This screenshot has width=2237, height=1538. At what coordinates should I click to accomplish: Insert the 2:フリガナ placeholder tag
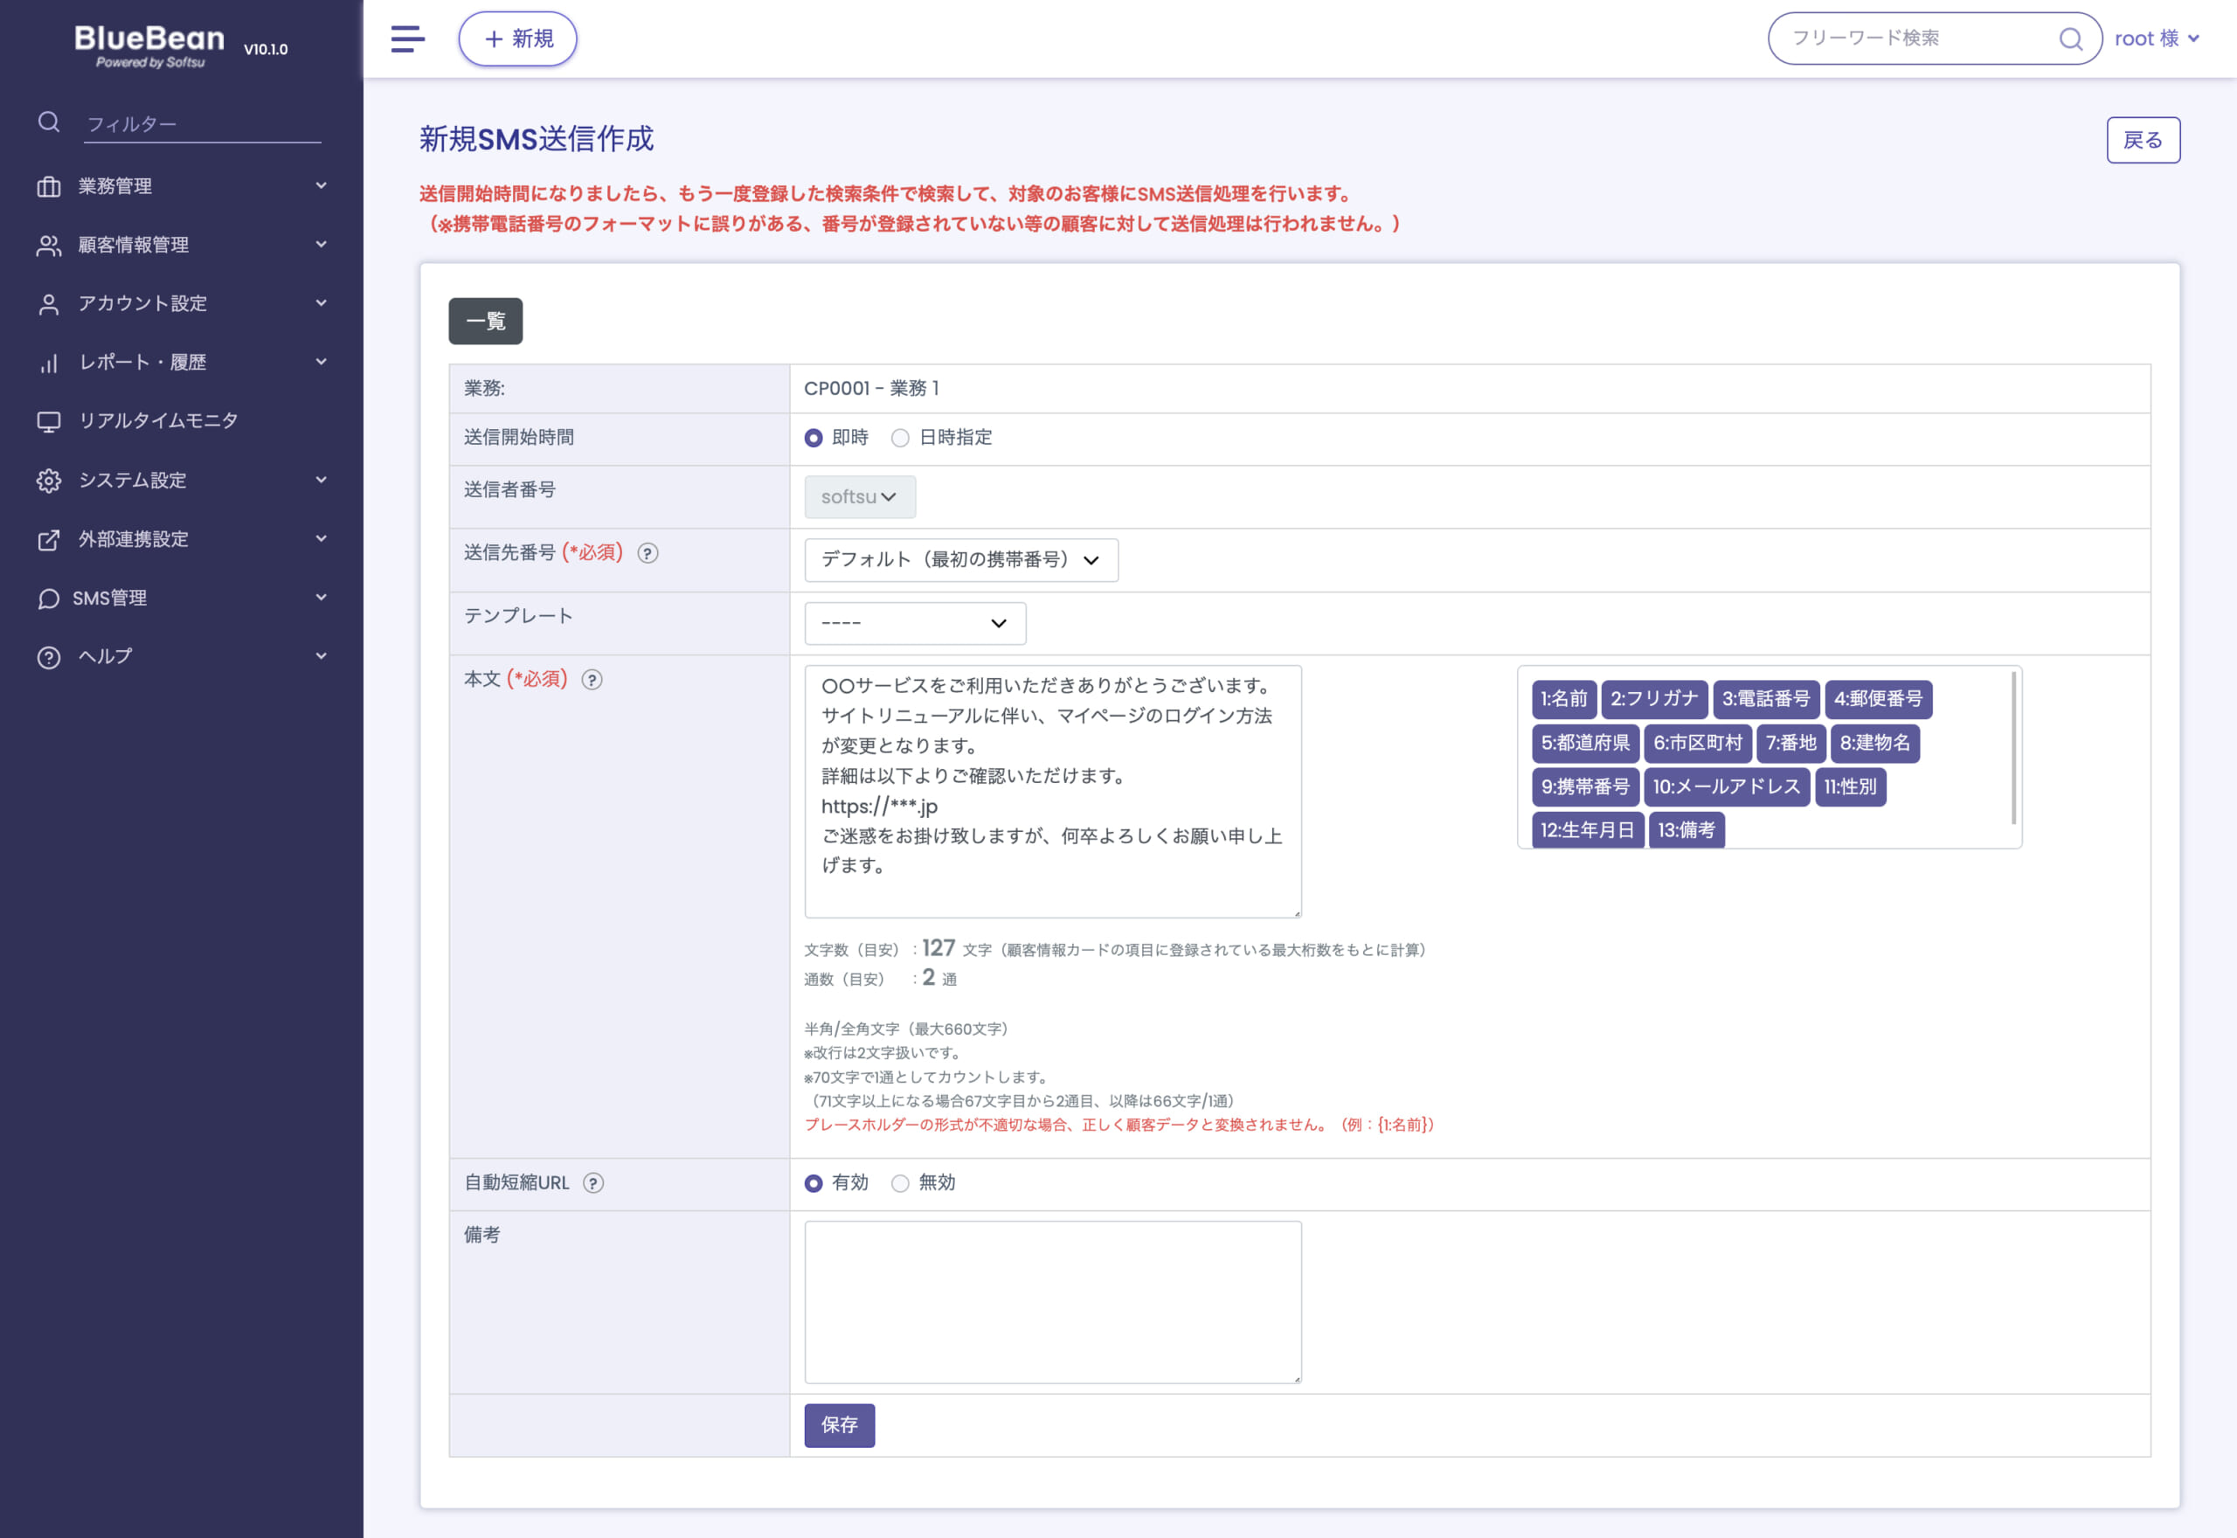pyautogui.click(x=1654, y=698)
